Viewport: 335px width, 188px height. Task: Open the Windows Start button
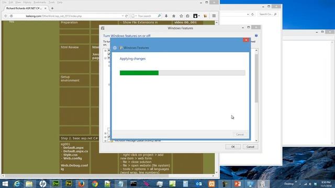[5, 184]
